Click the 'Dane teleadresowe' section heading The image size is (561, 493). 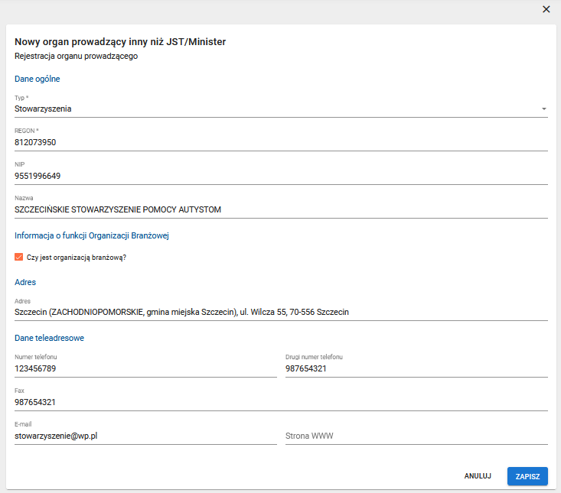pos(50,337)
